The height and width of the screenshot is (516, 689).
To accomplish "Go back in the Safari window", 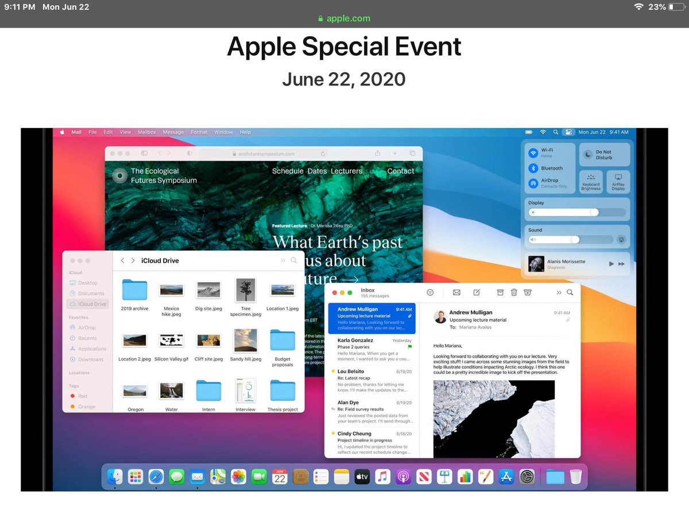I will 160,154.
